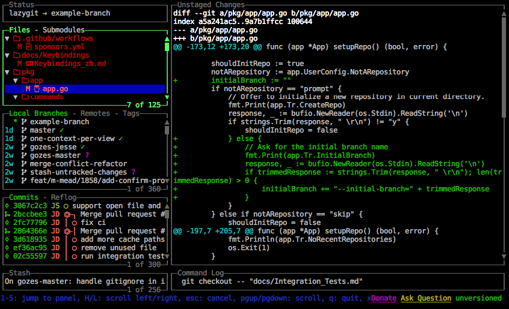
Task: Collapse the docs/keybindings folder arrow
Action: 7,55
